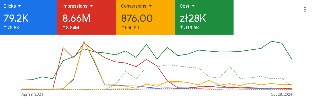Click the Impressions metric label
Screen dimensions: 313x100
[x=75, y=6]
